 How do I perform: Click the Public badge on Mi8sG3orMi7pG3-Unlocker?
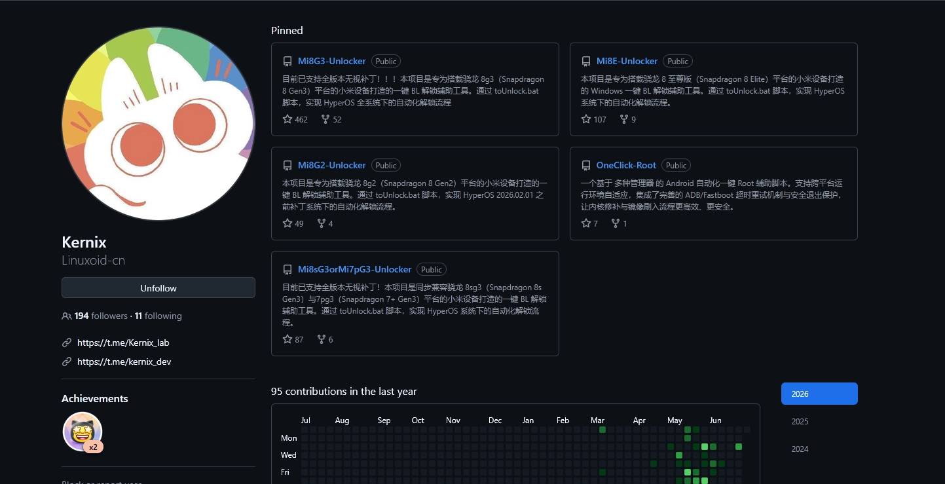[432, 270]
